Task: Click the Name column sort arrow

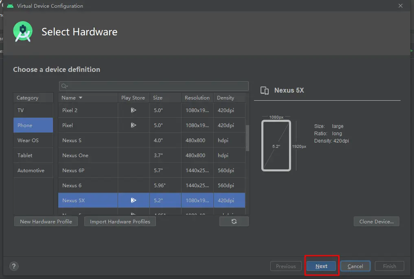Action: click(x=81, y=98)
